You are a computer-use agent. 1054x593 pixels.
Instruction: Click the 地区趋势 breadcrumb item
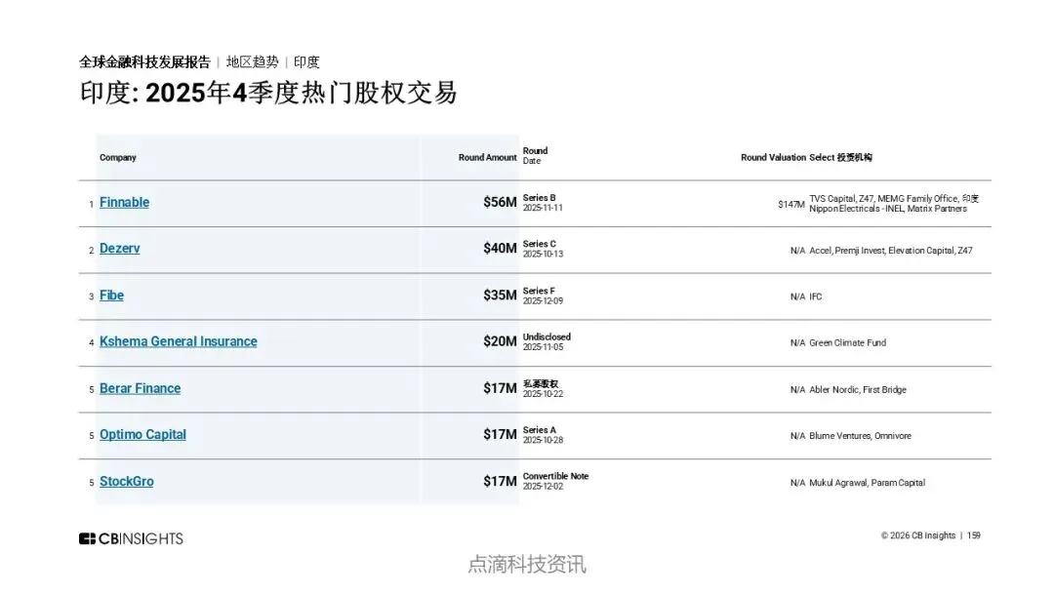point(252,62)
